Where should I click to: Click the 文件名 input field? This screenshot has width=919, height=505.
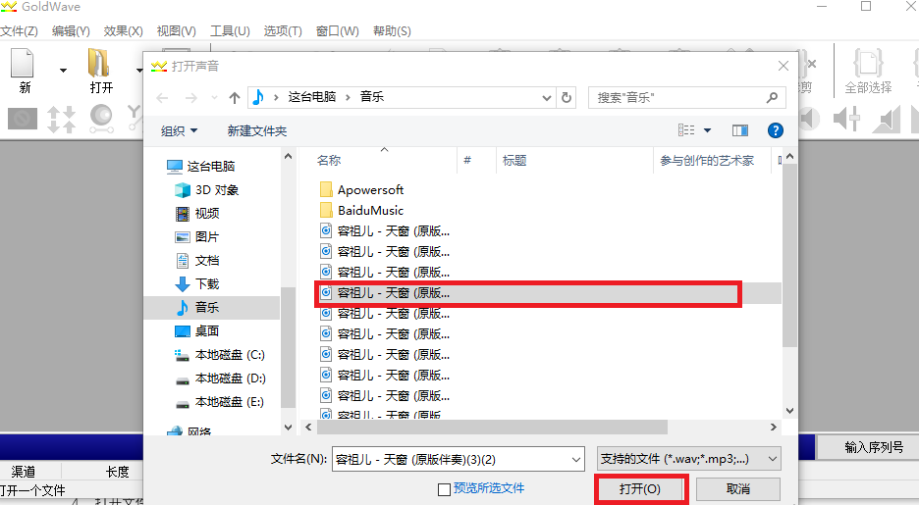pos(452,459)
